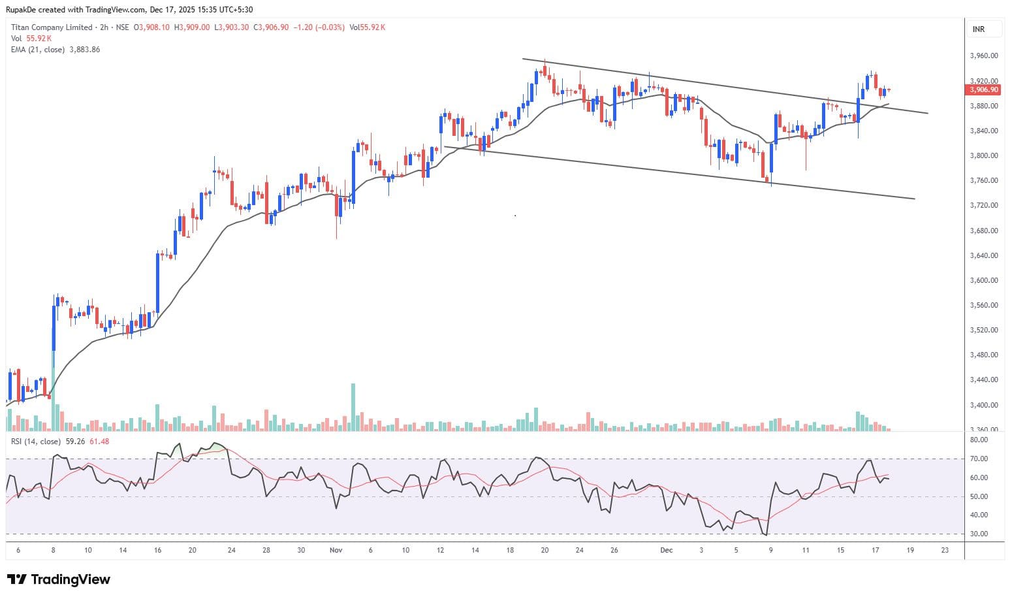
Task: Click the Dec label on the time axis
Action: [x=666, y=550]
